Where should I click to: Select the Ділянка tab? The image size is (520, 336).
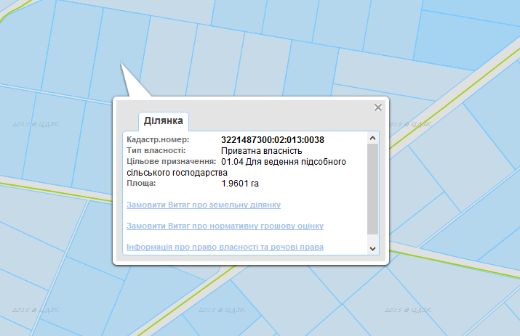tap(163, 120)
